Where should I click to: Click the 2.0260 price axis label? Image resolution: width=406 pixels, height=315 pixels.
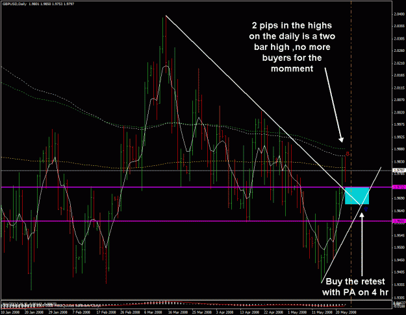tap(399, 51)
